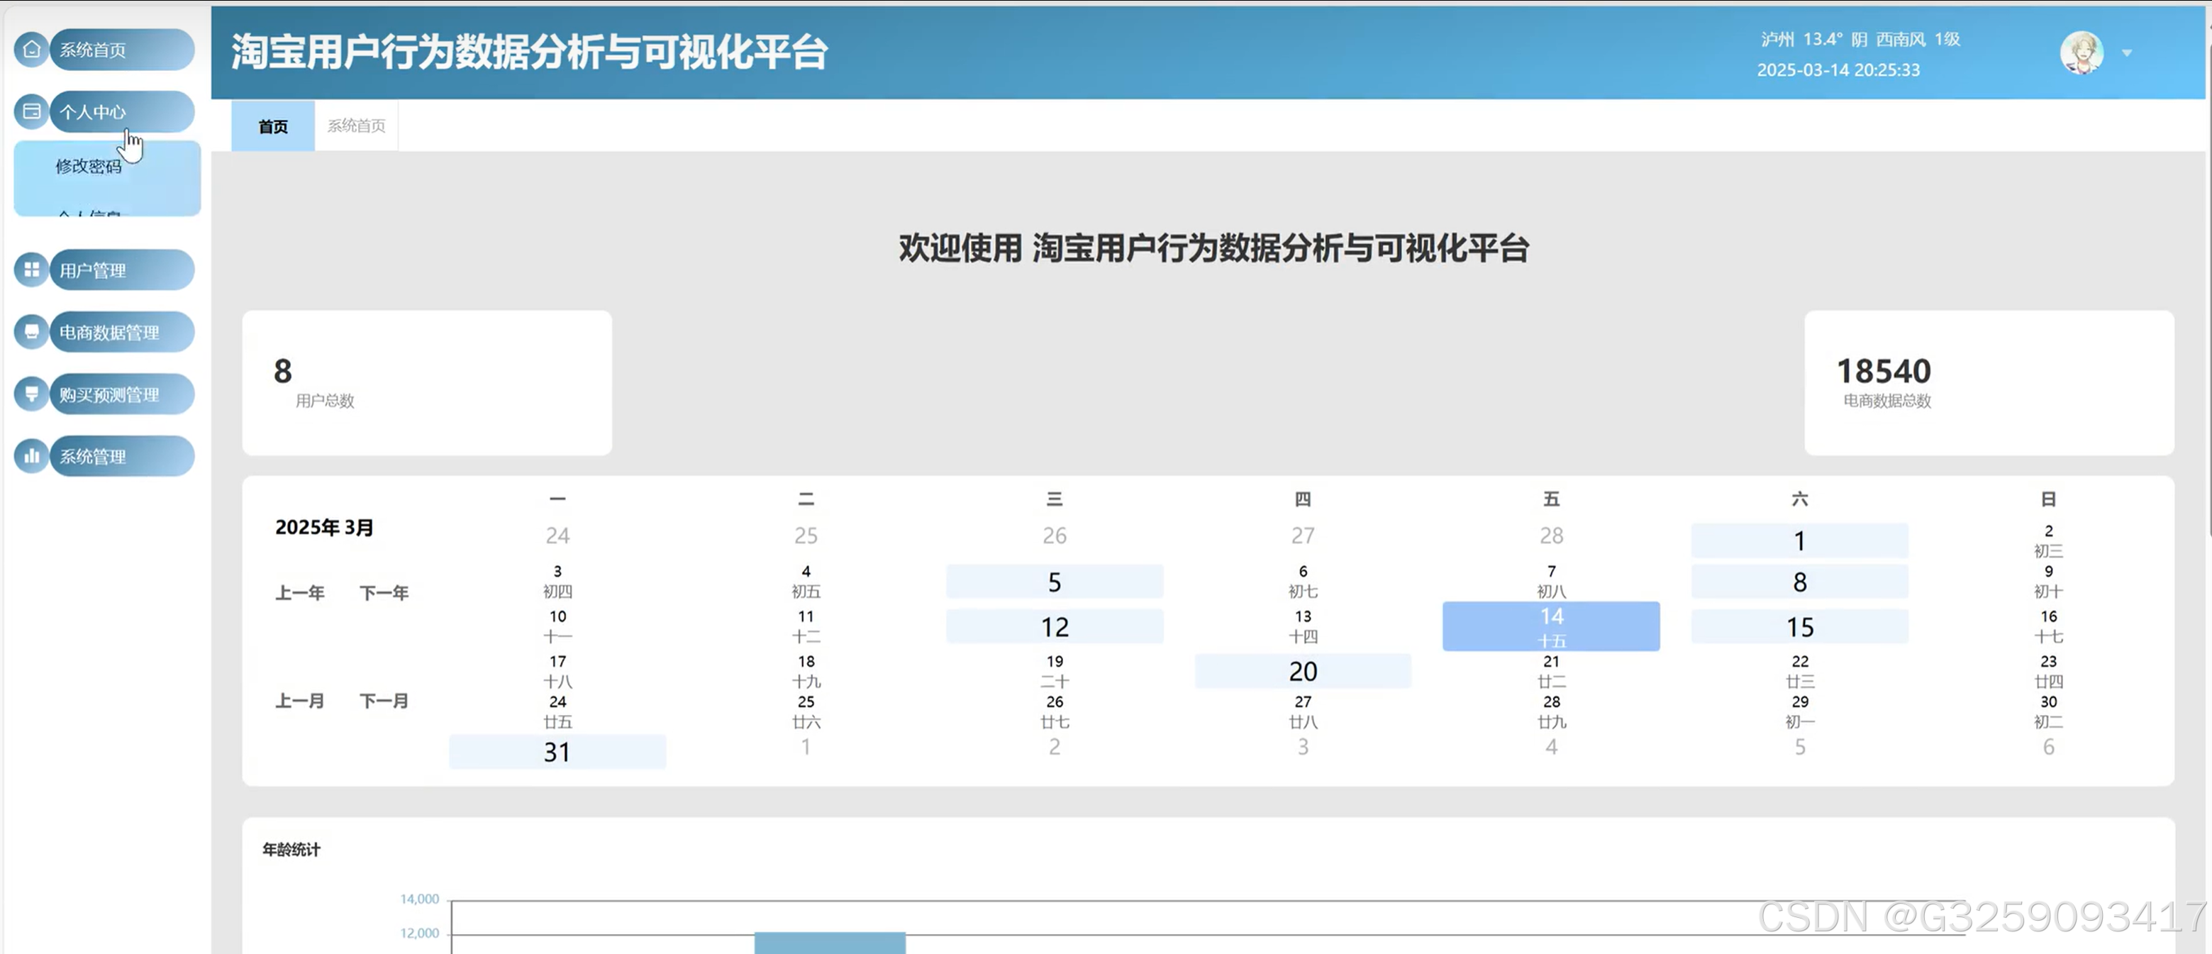Click the icon beside 购买预测管理
Image resolution: width=2212 pixels, height=954 pixels.
pos(31,394)
